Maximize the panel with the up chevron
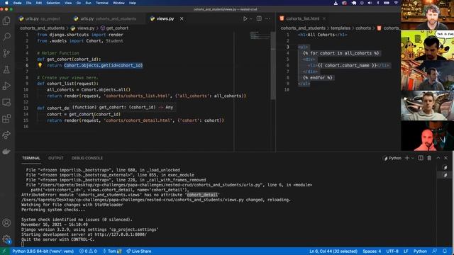The width and height of the screenshot is (454, 255). (438, 158)
